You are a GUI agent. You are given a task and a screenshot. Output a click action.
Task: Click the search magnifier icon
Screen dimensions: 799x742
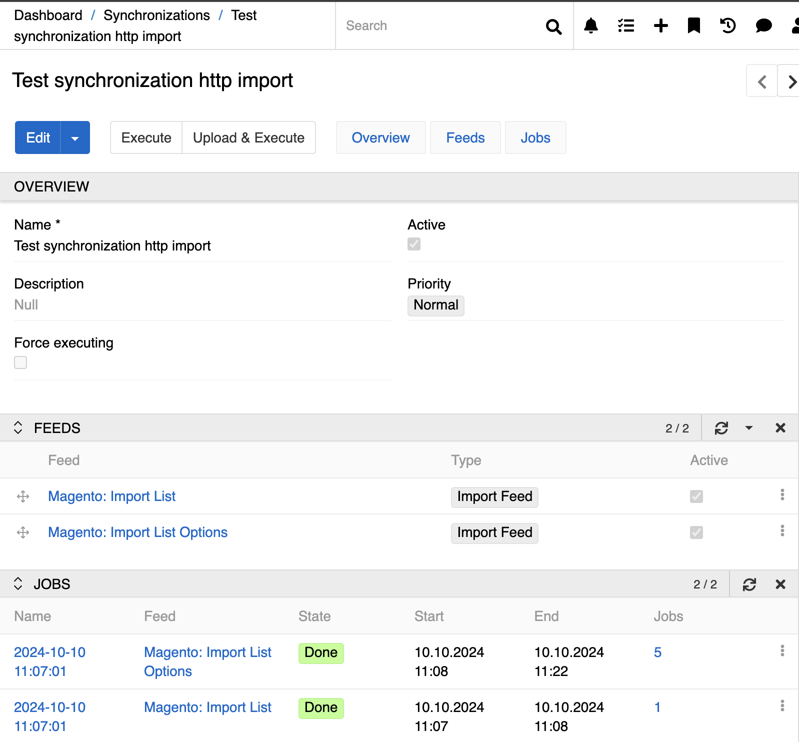tap(553, 26)
